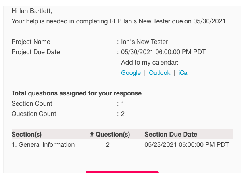Click the Project Due Date label

coord(36,52)
